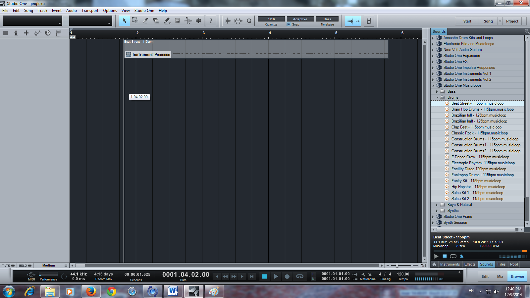Open the video player filmstrip icon

pos(369,21)
